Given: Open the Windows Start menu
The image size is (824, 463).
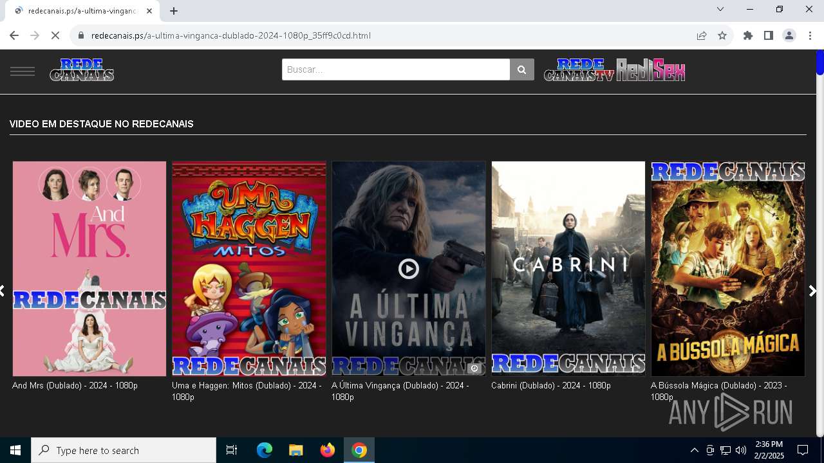Looking at the screenshot, I should coord(15,450).
